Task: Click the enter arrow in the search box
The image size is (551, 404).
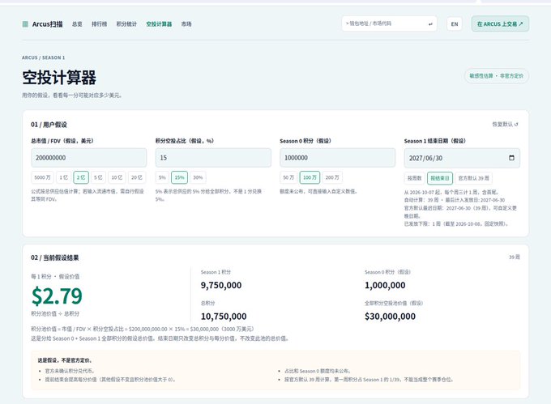Action: (430, 24)
